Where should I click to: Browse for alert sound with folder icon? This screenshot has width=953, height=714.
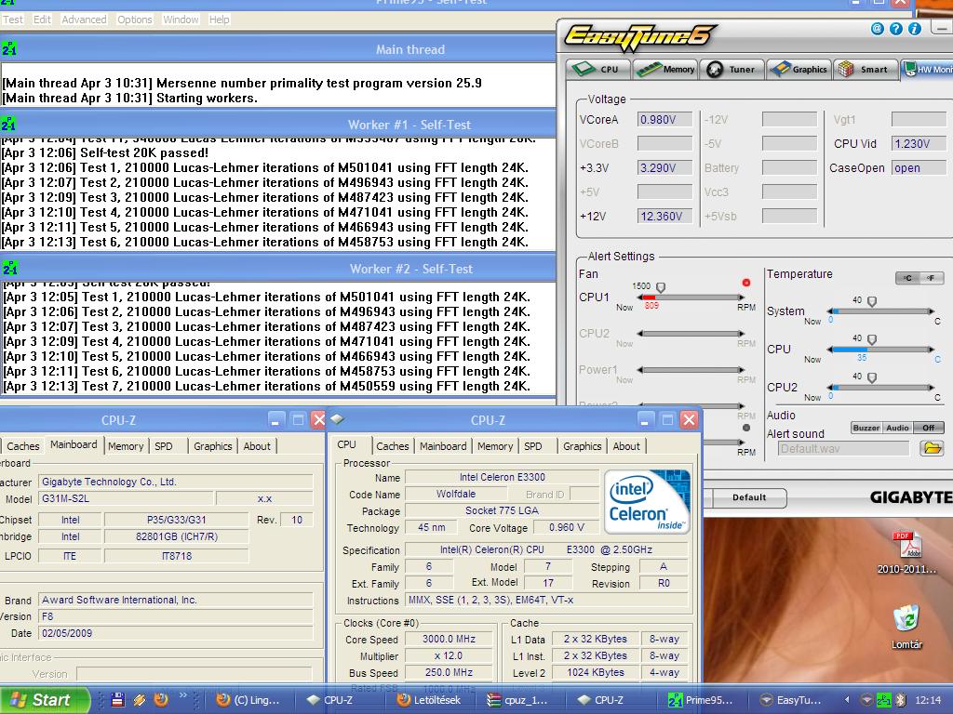point(932,449)
